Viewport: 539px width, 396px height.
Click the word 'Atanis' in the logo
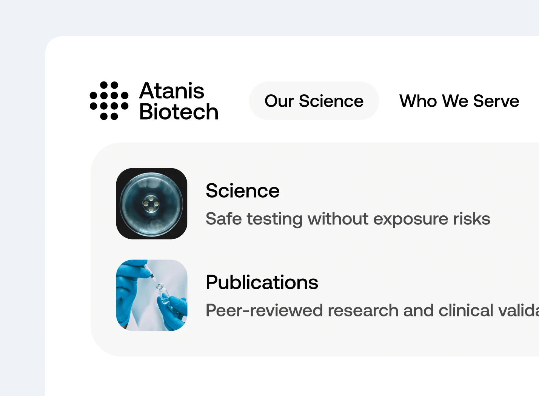point(172,91)
